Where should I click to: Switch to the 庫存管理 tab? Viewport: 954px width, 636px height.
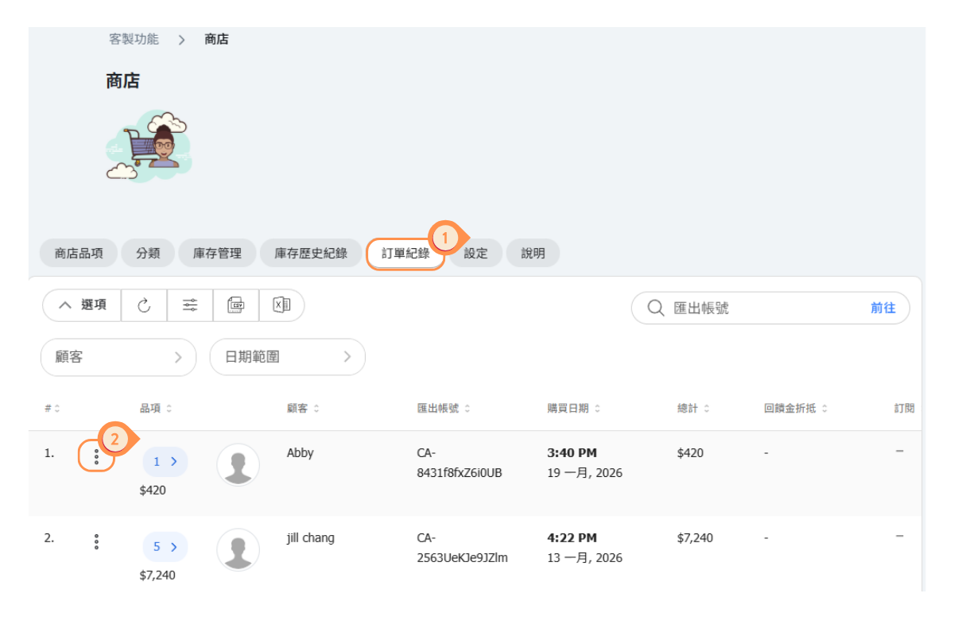click(217, 254)
